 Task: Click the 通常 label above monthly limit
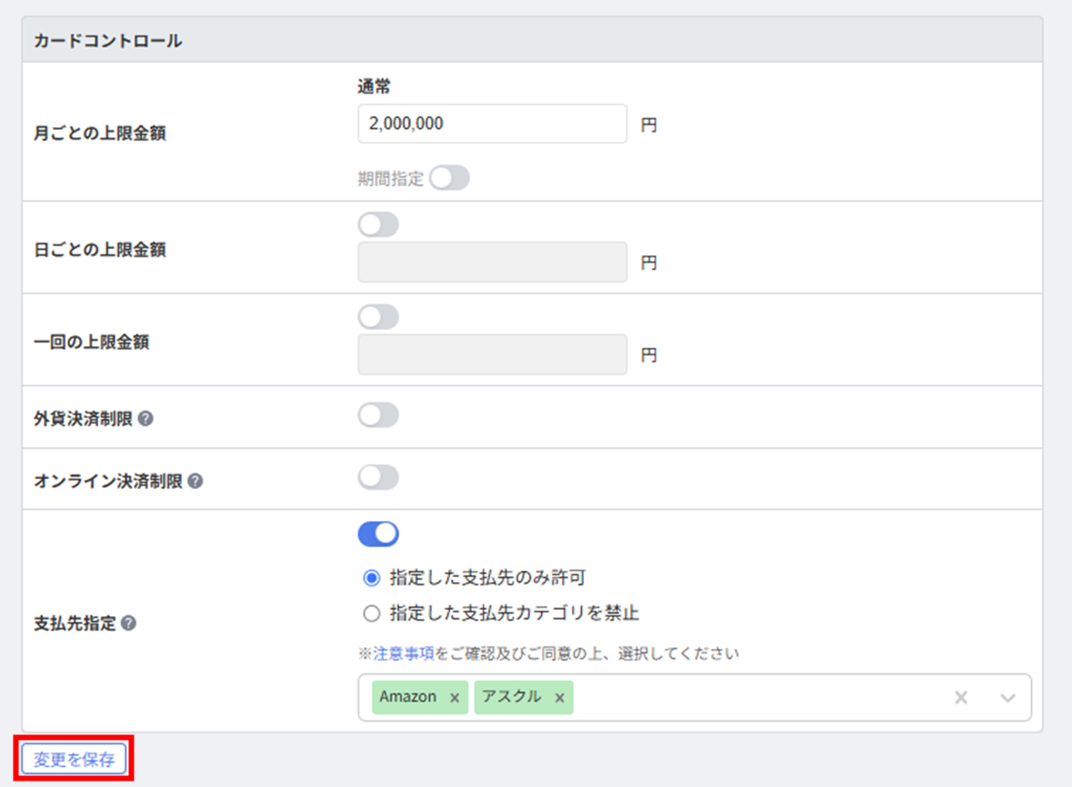374,86
